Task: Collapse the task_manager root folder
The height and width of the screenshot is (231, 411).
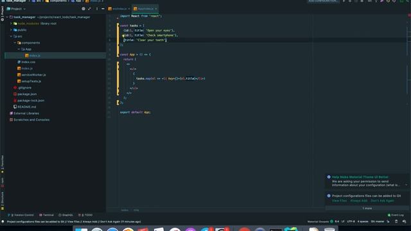Action: pos(7,17)
